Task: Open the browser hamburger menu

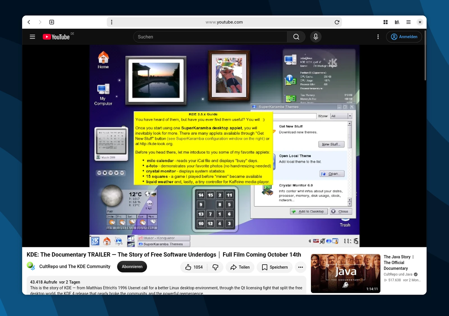Action: [409, 22]
